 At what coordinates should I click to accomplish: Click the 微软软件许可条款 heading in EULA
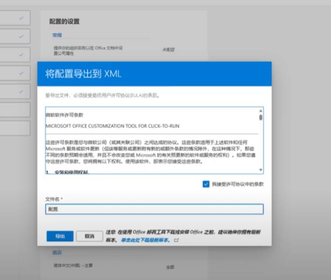(x=64, y=115)
